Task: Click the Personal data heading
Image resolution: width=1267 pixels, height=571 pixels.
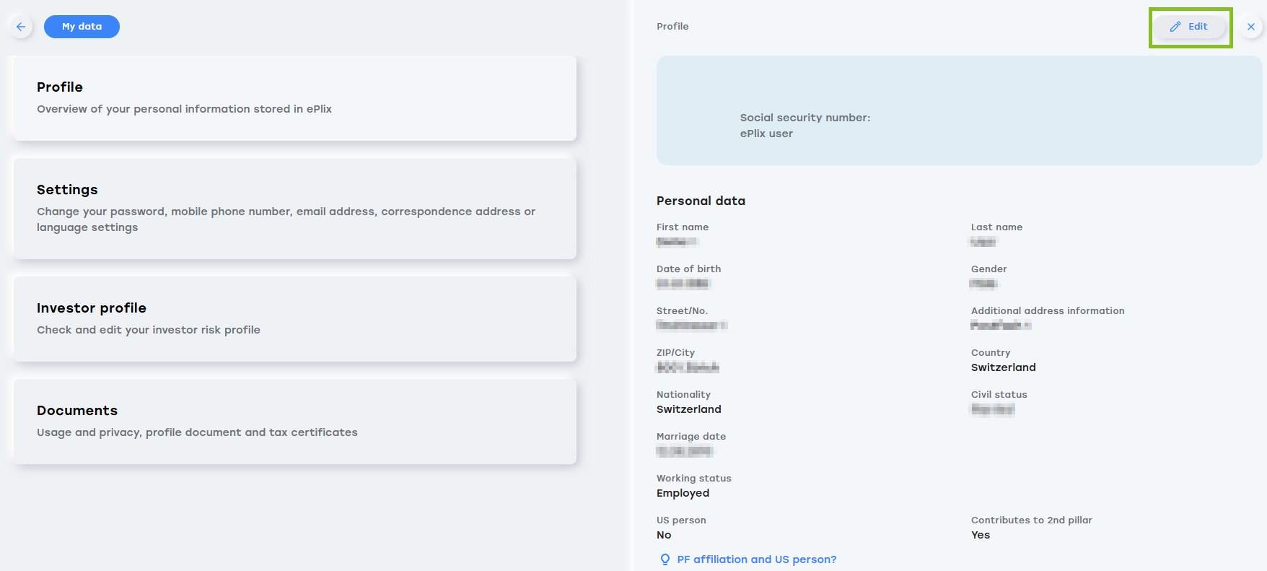Action: point(701,201)
